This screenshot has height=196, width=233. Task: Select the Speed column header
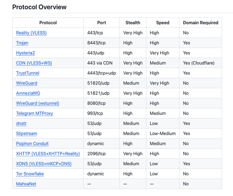coord(163,23)
